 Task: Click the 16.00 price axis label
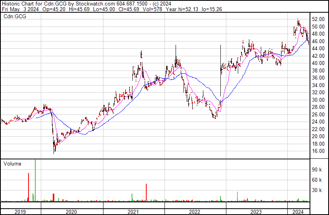coord(318,151)
